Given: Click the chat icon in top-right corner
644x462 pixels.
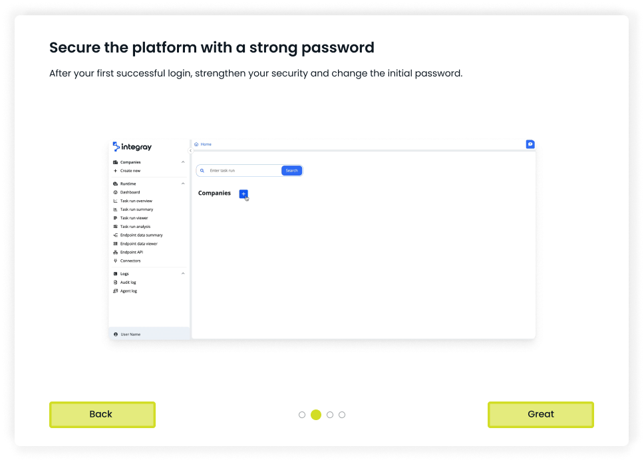Looking at the screenshot, I should 530,144.
